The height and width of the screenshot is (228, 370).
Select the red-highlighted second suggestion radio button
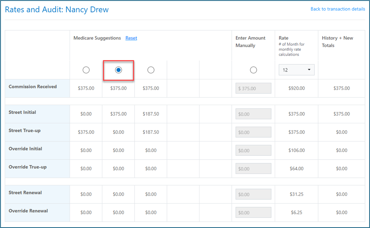(118, 70)
